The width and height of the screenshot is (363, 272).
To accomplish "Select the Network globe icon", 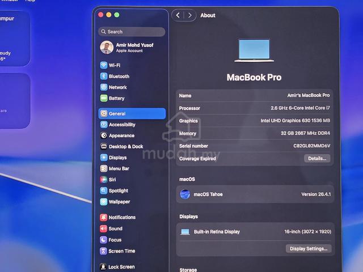I will coord(103,87).
